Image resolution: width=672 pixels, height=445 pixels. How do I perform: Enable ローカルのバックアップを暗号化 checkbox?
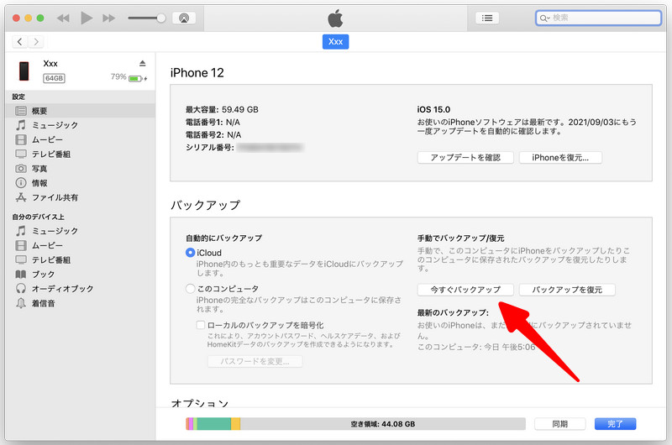[201, 325]
